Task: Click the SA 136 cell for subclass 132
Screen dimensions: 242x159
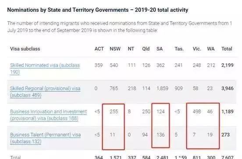Action: 160,135
